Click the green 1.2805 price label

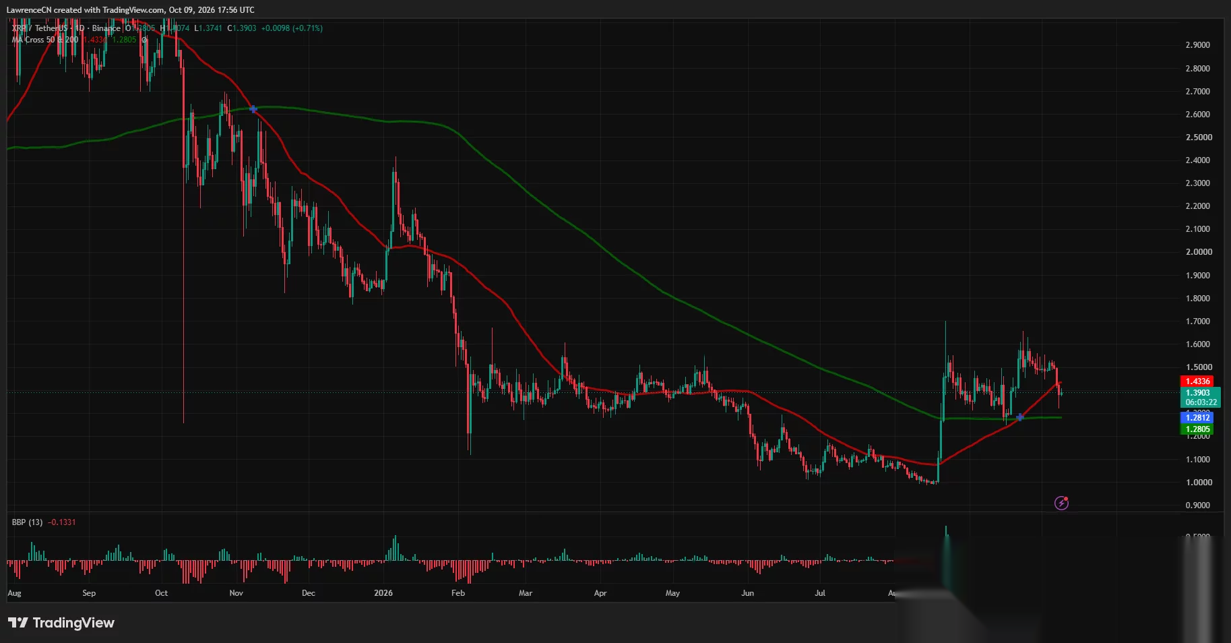click(x=1198, y=429)
